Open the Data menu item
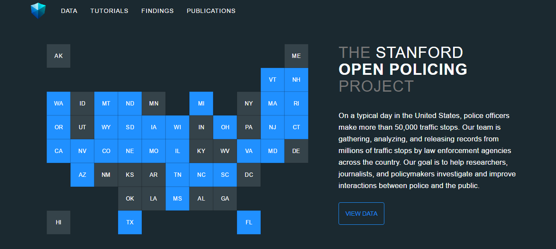Screen dimensions: 556x249 coord(69,11)
